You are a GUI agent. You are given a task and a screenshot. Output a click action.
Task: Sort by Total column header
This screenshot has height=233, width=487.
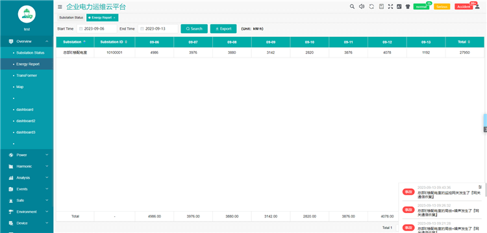(x=465, y=42)
